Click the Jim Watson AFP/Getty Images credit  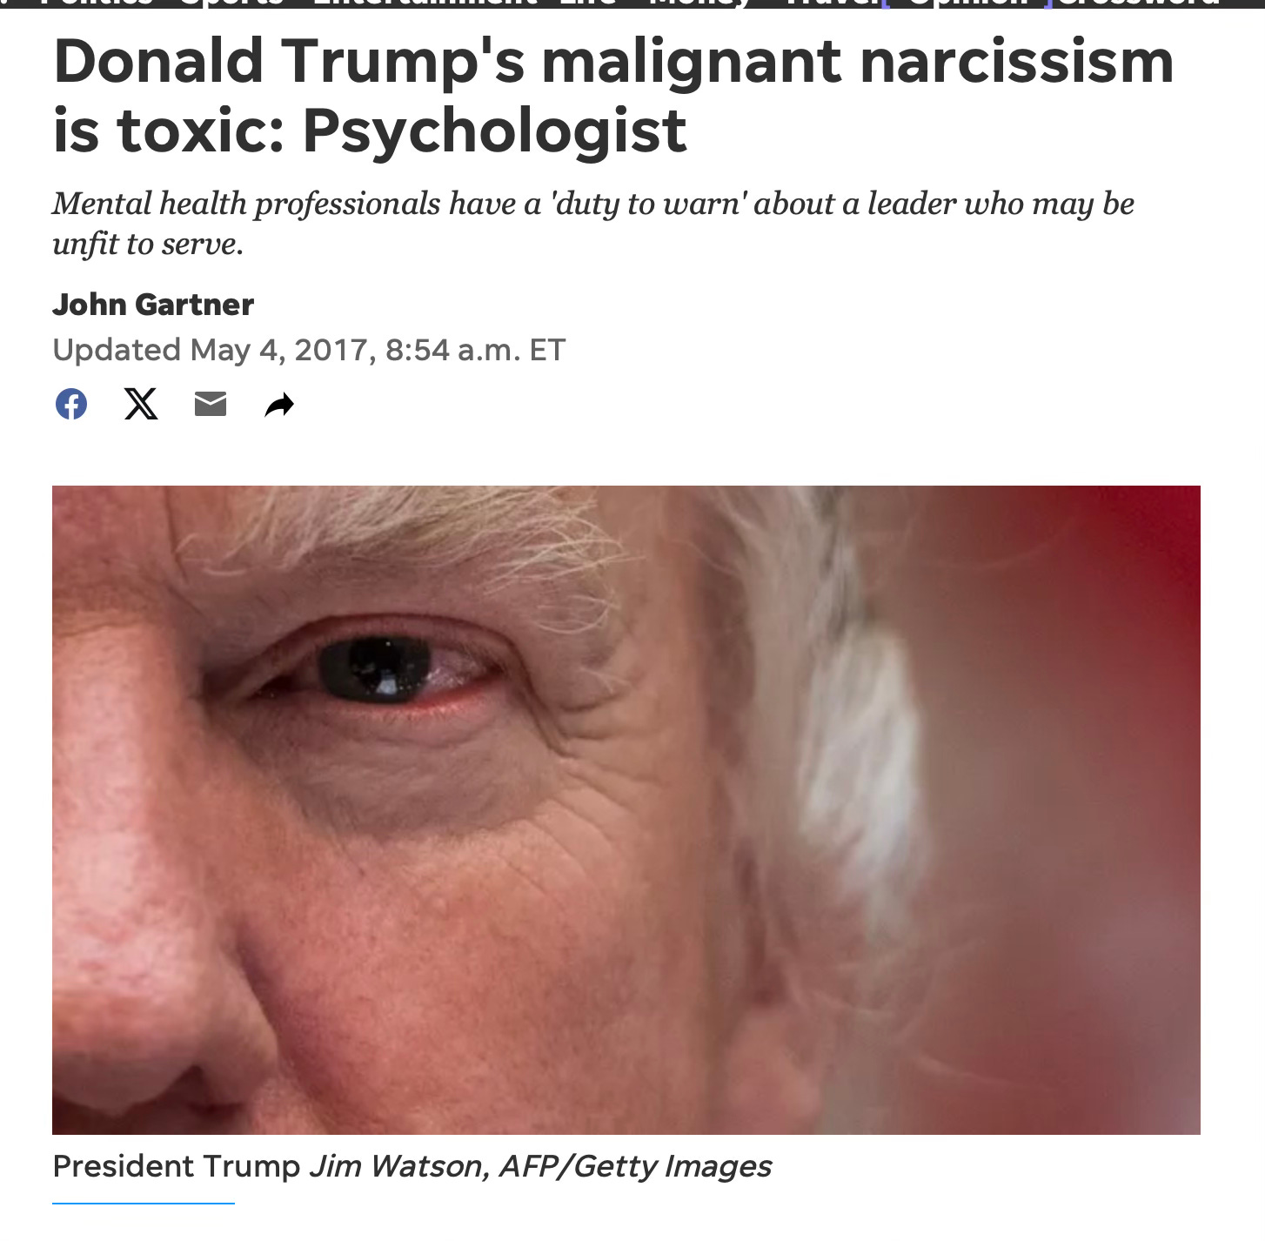pyautogui.click(x=541, y=1166)
